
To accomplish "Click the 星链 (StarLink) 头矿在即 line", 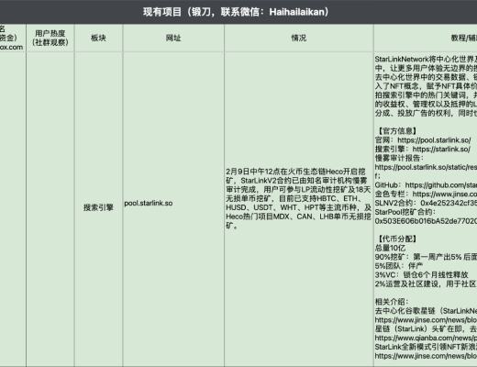I will 426,328.
